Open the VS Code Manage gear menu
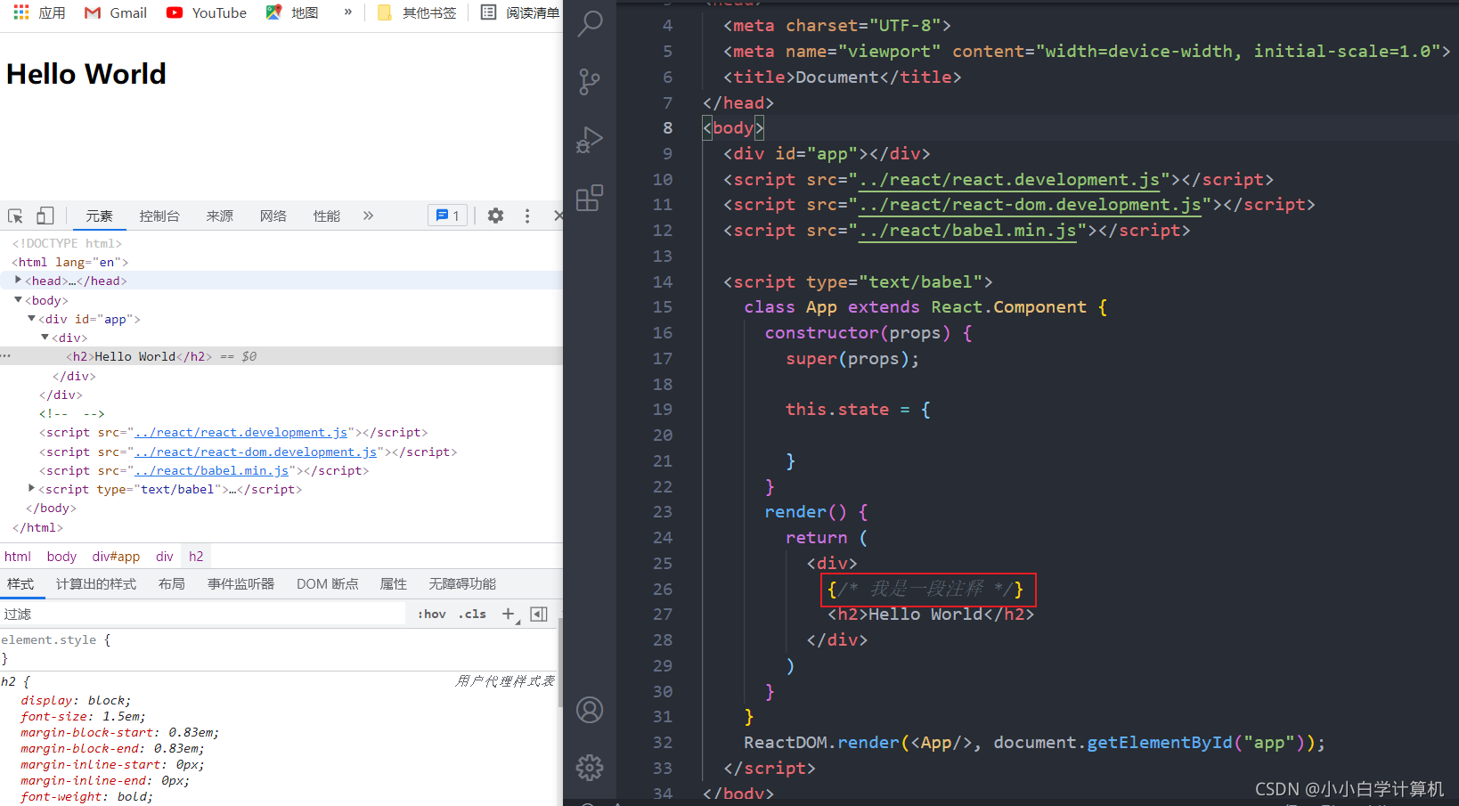Viewport: 1459px width, 806px height. click(x=590, y=768)
